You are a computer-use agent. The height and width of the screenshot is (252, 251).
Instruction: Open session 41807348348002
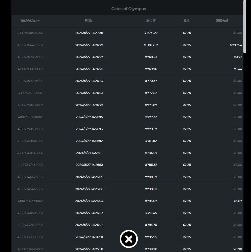click(30, 153)
